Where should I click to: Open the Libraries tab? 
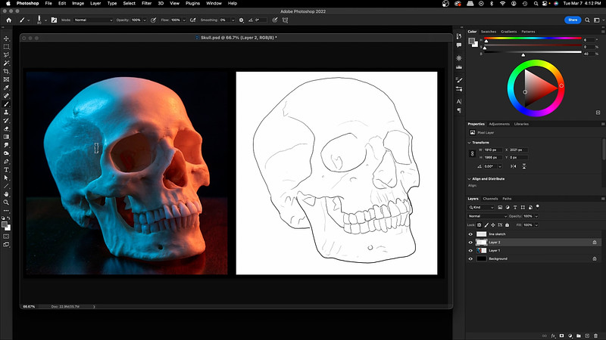click(x=521, y=124)
